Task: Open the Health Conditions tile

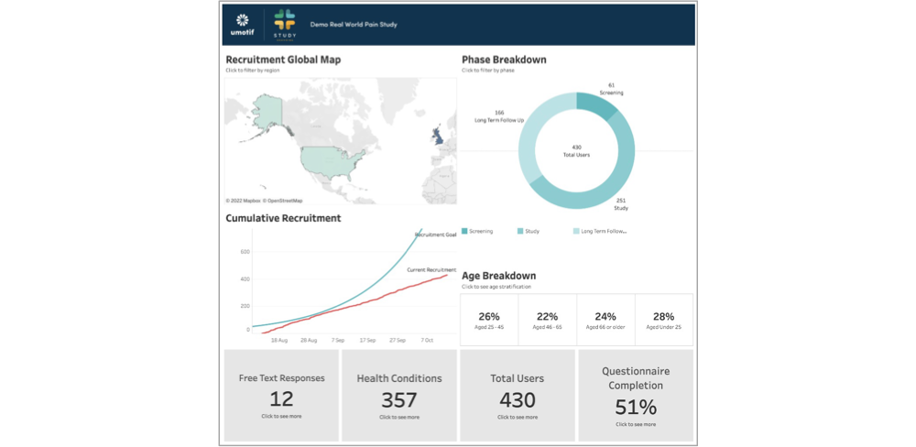Action: (398, 395)
